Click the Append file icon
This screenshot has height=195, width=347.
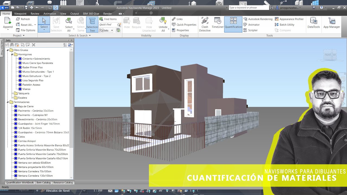[8, 21]
